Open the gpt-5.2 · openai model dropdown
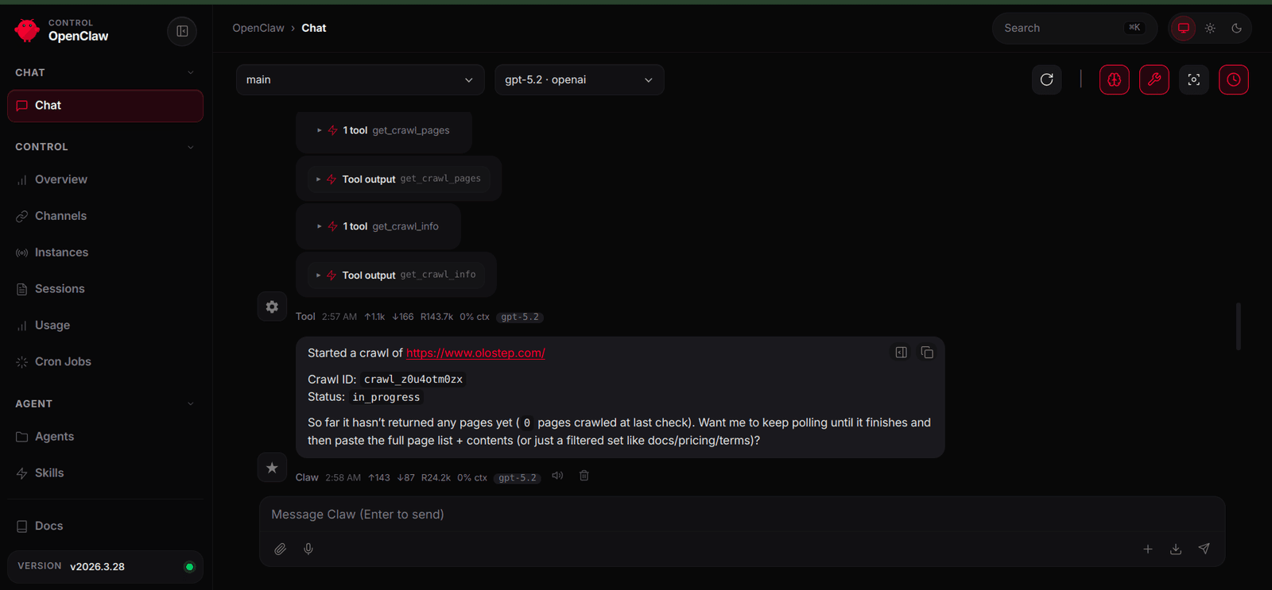This screenshot has height=590, width=1272. [579, 79]
